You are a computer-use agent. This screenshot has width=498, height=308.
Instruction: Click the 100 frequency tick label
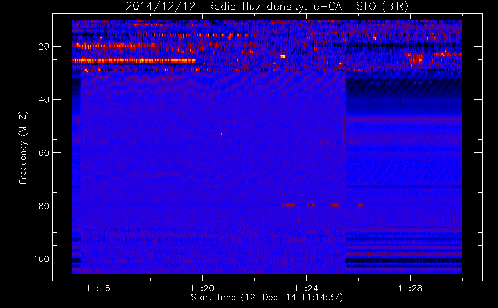pyautogui.click(x=42, y=259)
